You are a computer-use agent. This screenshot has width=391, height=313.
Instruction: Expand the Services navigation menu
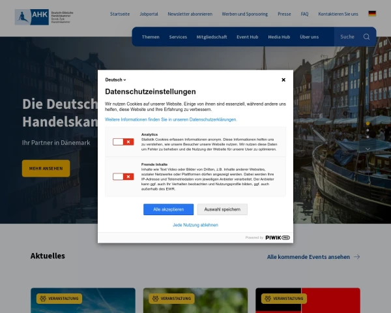(x=178, y=37)
